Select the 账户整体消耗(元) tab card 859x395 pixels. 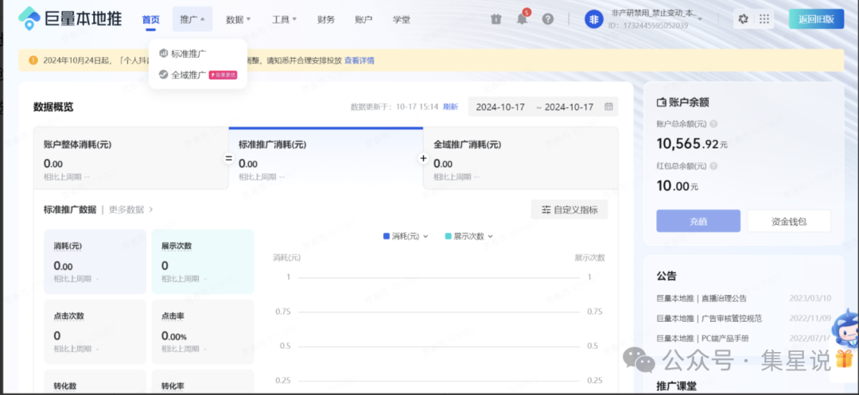(131, 158)
